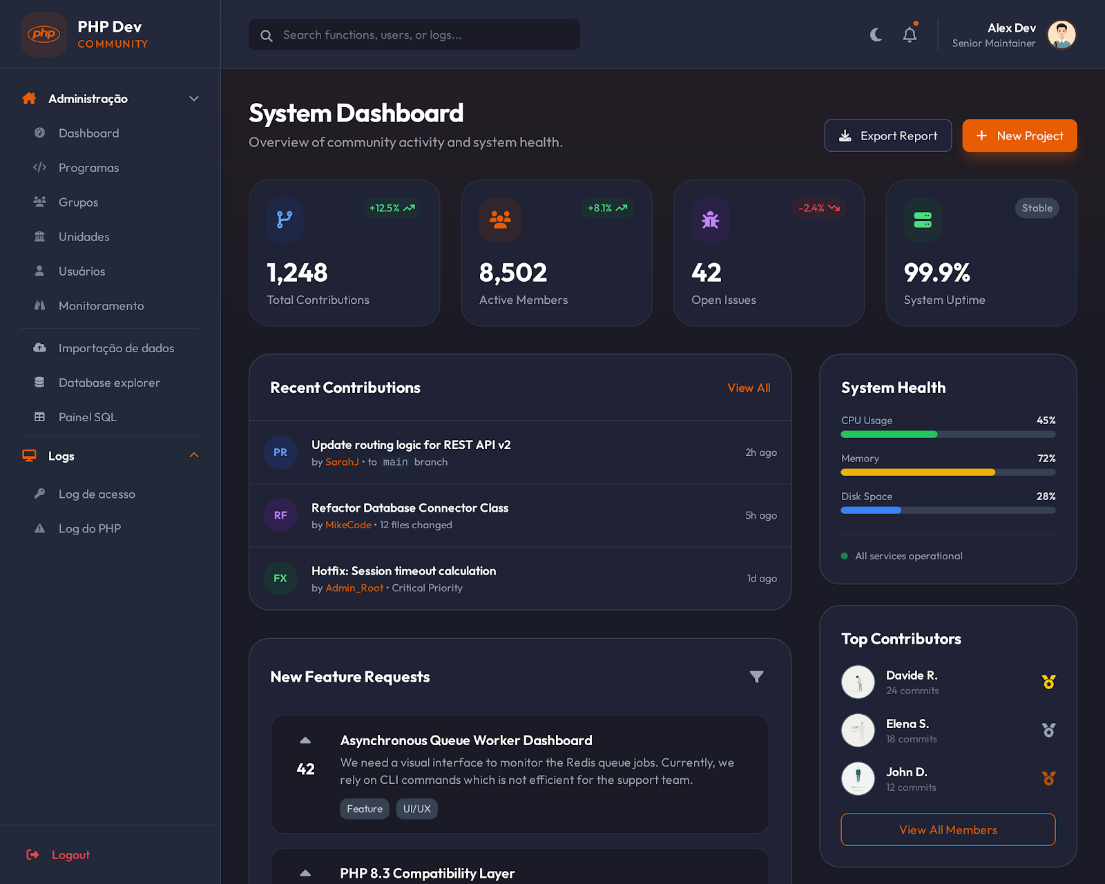Viewport: 1105px width, 884px height.
Task: Open Monitoramento in the sidebar
Action: point(101,306)
